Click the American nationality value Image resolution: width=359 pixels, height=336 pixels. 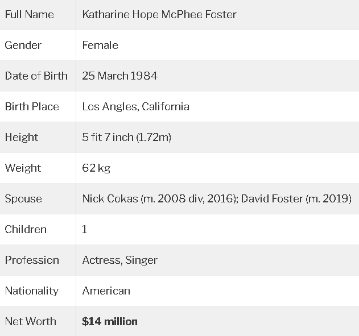coord(106,291)
